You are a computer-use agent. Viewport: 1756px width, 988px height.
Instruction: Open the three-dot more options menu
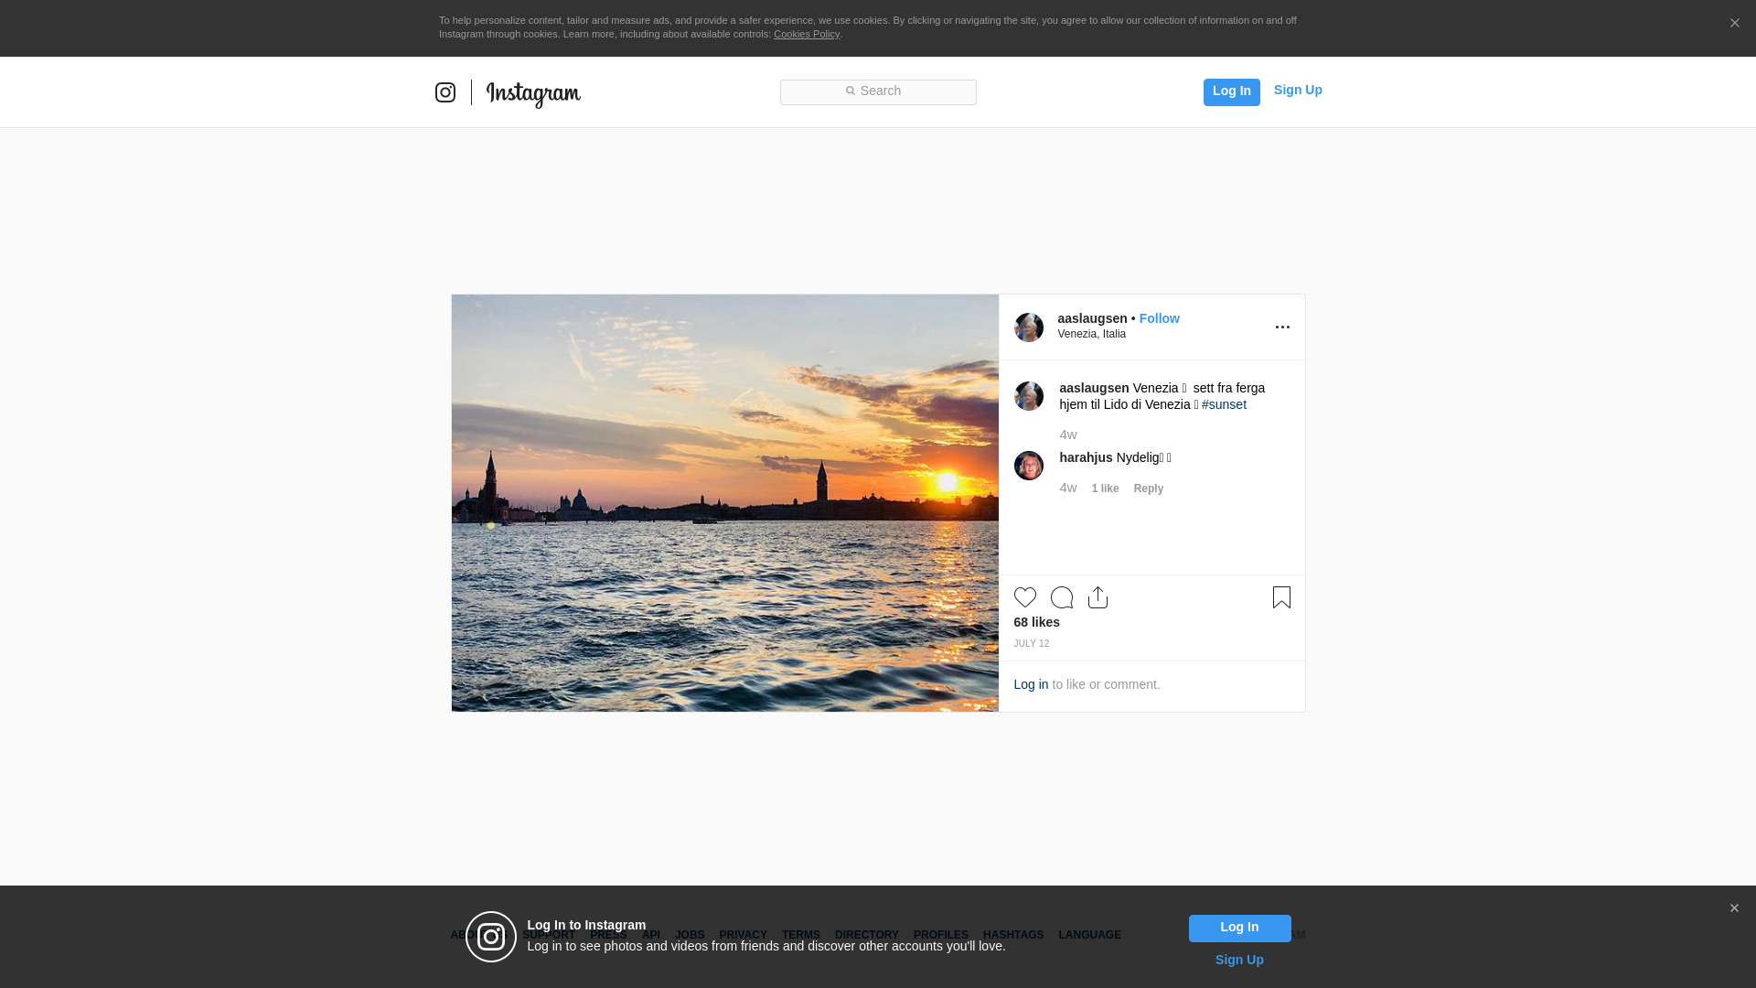(x=1282, y=328)
